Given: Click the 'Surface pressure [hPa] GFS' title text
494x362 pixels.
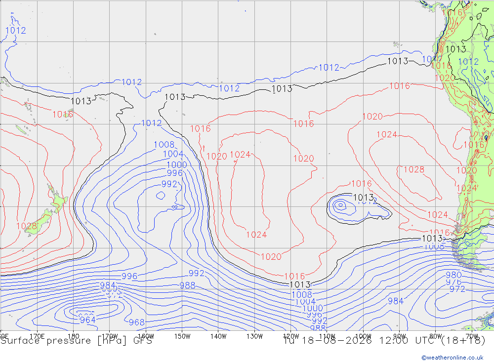Looking at the screenshot, I should pyautogui.click(x=76, y=341).
